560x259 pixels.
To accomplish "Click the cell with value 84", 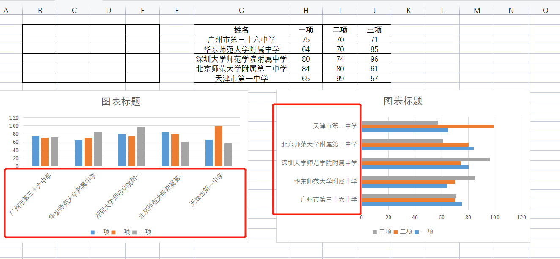I will click(305, 68).
